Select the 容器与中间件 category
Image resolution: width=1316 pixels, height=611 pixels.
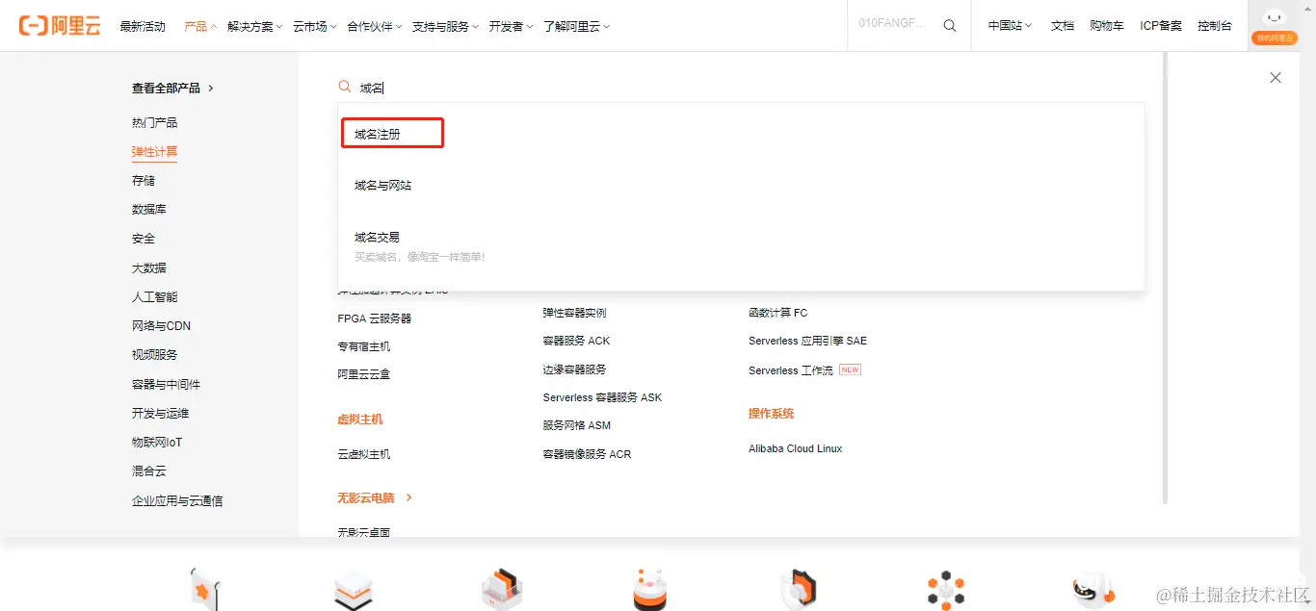click(x=166, y=384)
